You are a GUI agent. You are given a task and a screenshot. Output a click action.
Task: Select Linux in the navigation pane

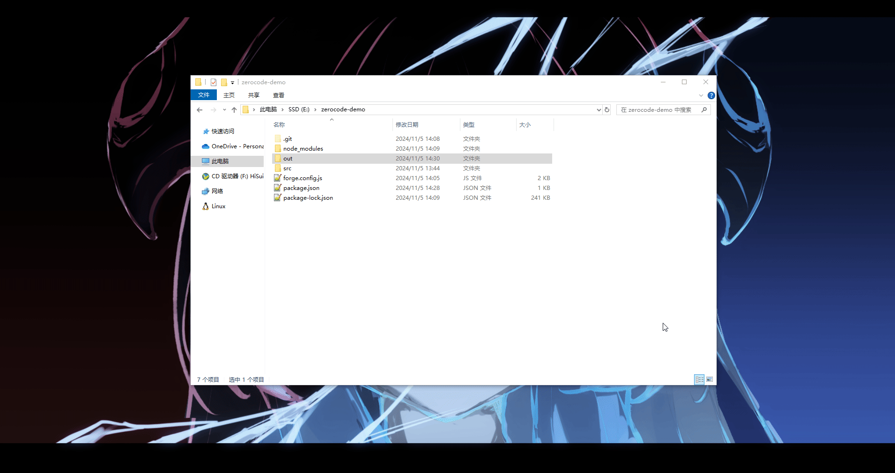click(219, 206)
